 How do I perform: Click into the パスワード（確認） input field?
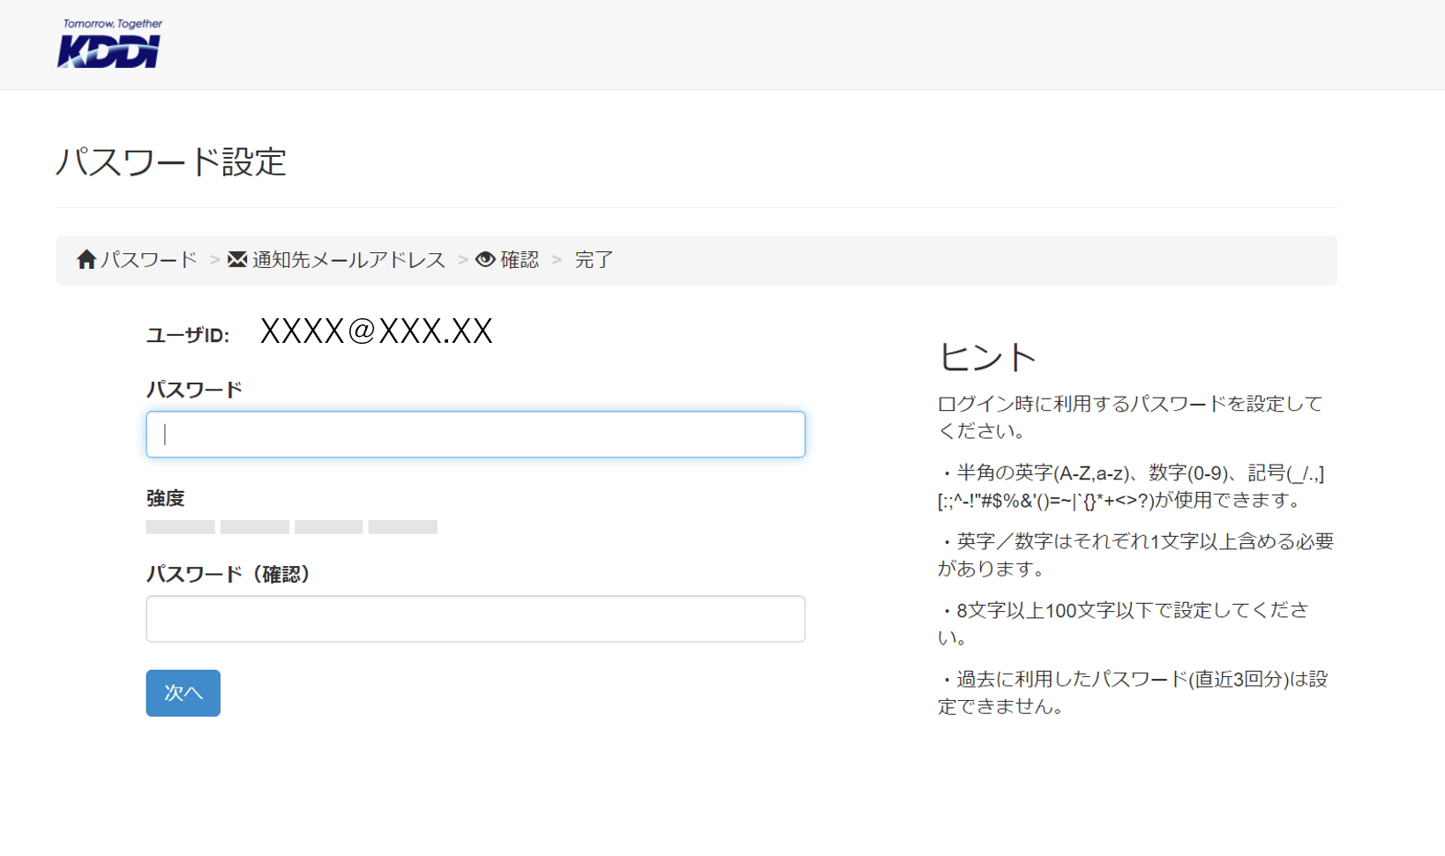pyautogui.click(x=475, y=619)
